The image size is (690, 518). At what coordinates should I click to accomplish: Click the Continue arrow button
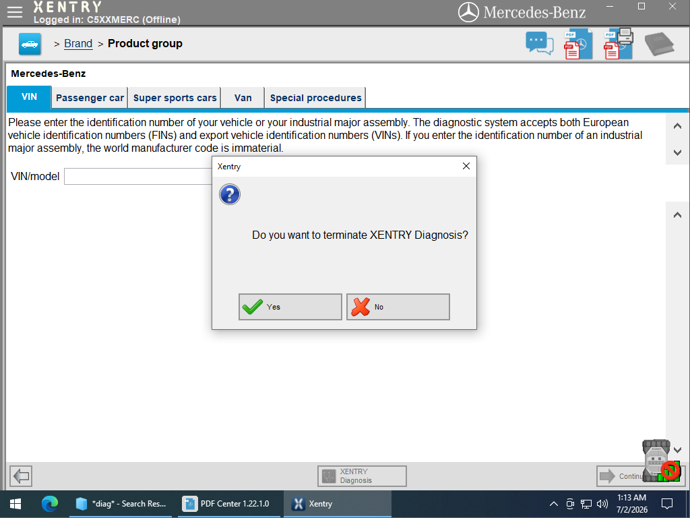click(621, 476)
